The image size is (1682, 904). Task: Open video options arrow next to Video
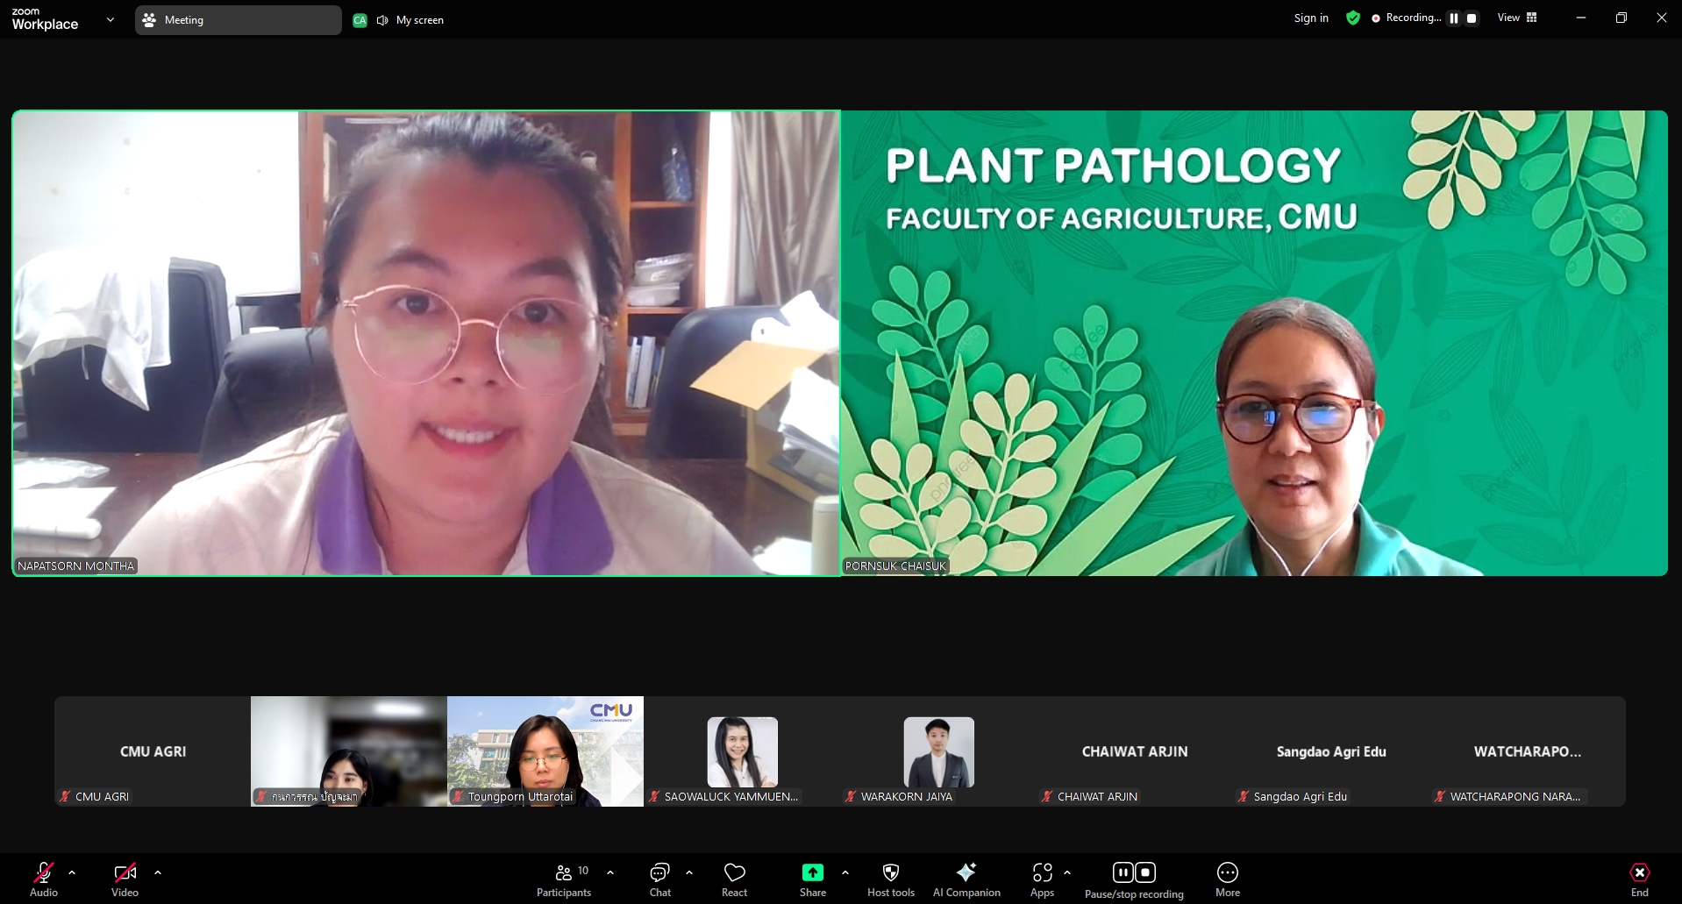[158, 872]
